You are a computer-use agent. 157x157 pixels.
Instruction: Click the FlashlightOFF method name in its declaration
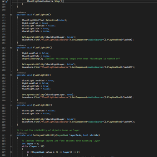(x=41, y=48)
